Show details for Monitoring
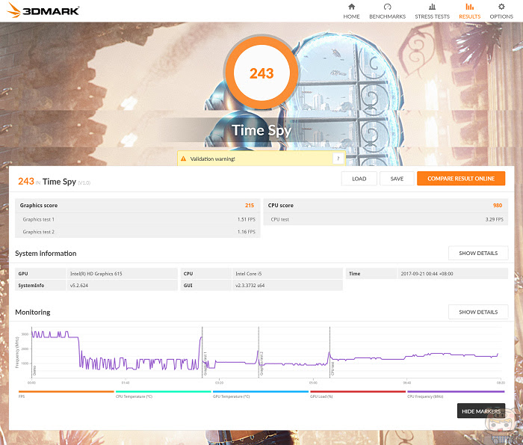The image size is (523, 445). [x=478, y=312]
